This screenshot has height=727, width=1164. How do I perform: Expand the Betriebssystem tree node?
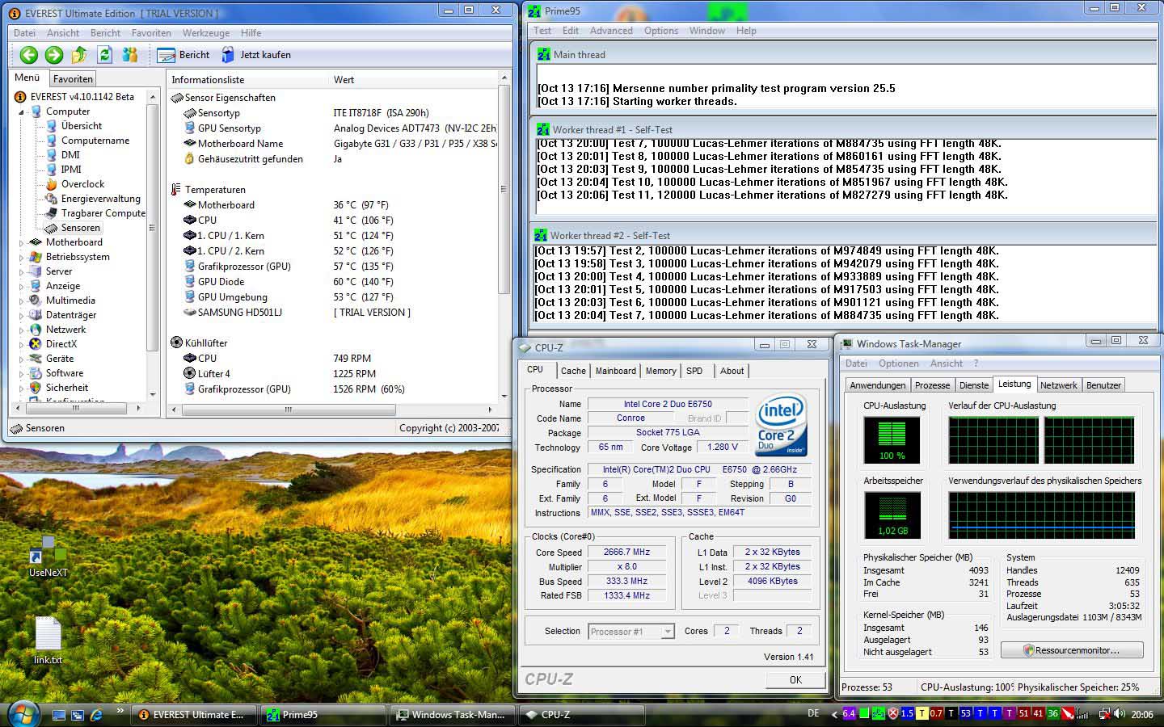point(22,257)
